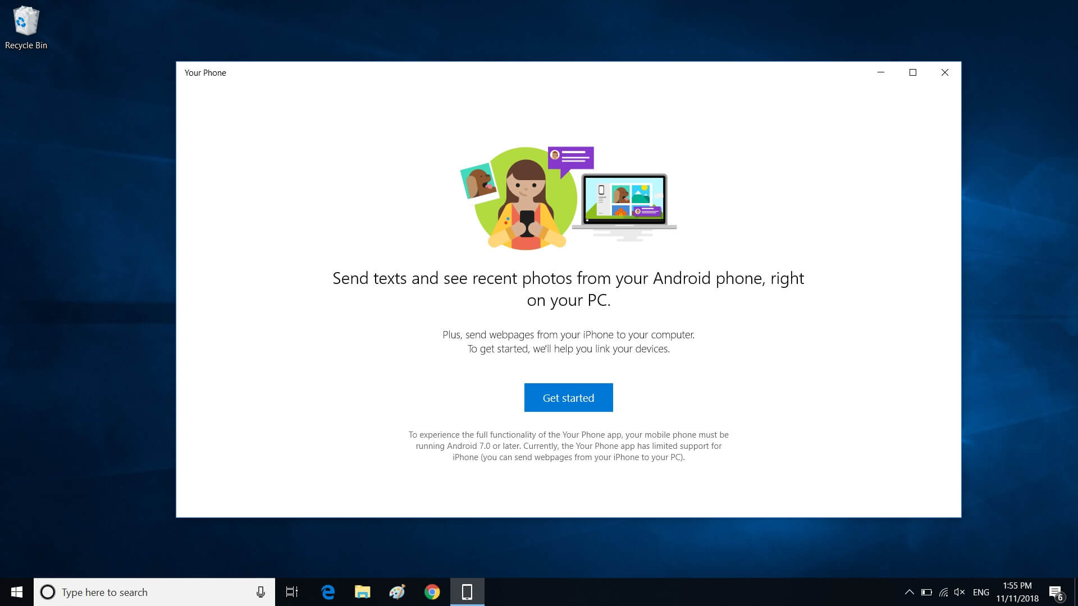
Task: Launch Google Chrome from the taskbar
Action: point(432,592)
